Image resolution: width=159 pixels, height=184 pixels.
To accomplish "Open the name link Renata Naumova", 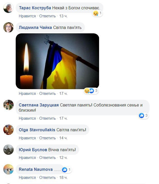I will point(36,169).
